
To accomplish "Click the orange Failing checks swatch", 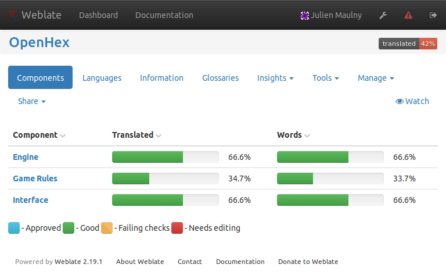I will [107, 228].
